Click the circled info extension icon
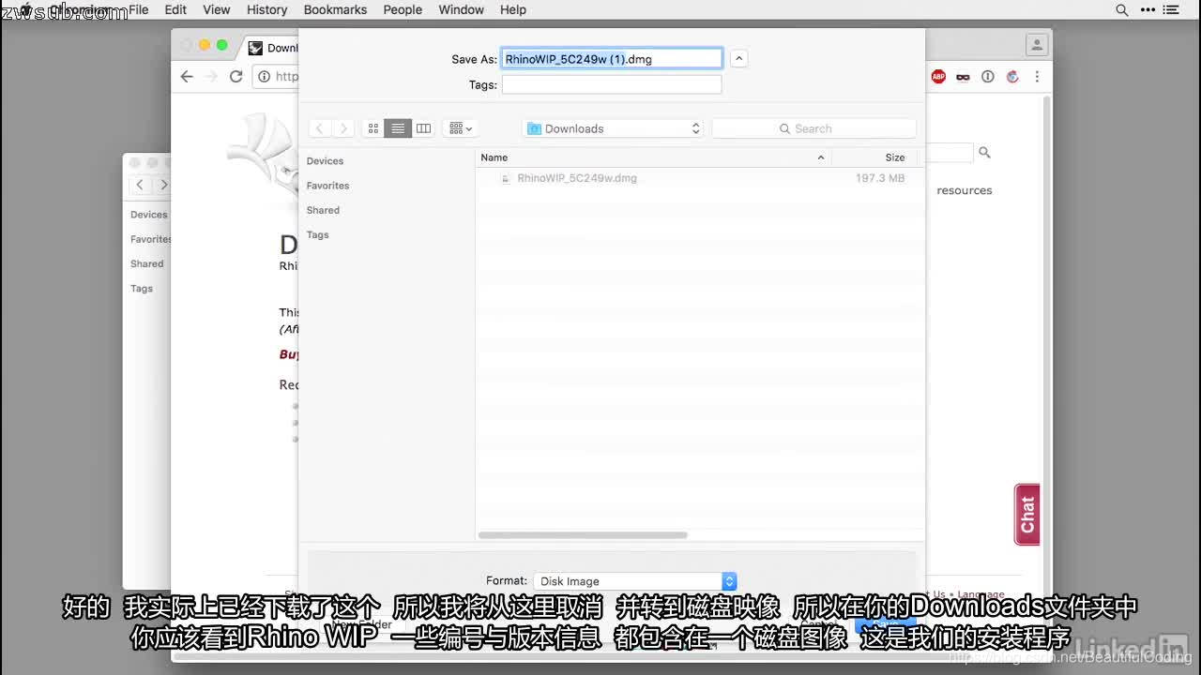The height and width of the screenshot is (675, 1201). click(x=987, y=77)
